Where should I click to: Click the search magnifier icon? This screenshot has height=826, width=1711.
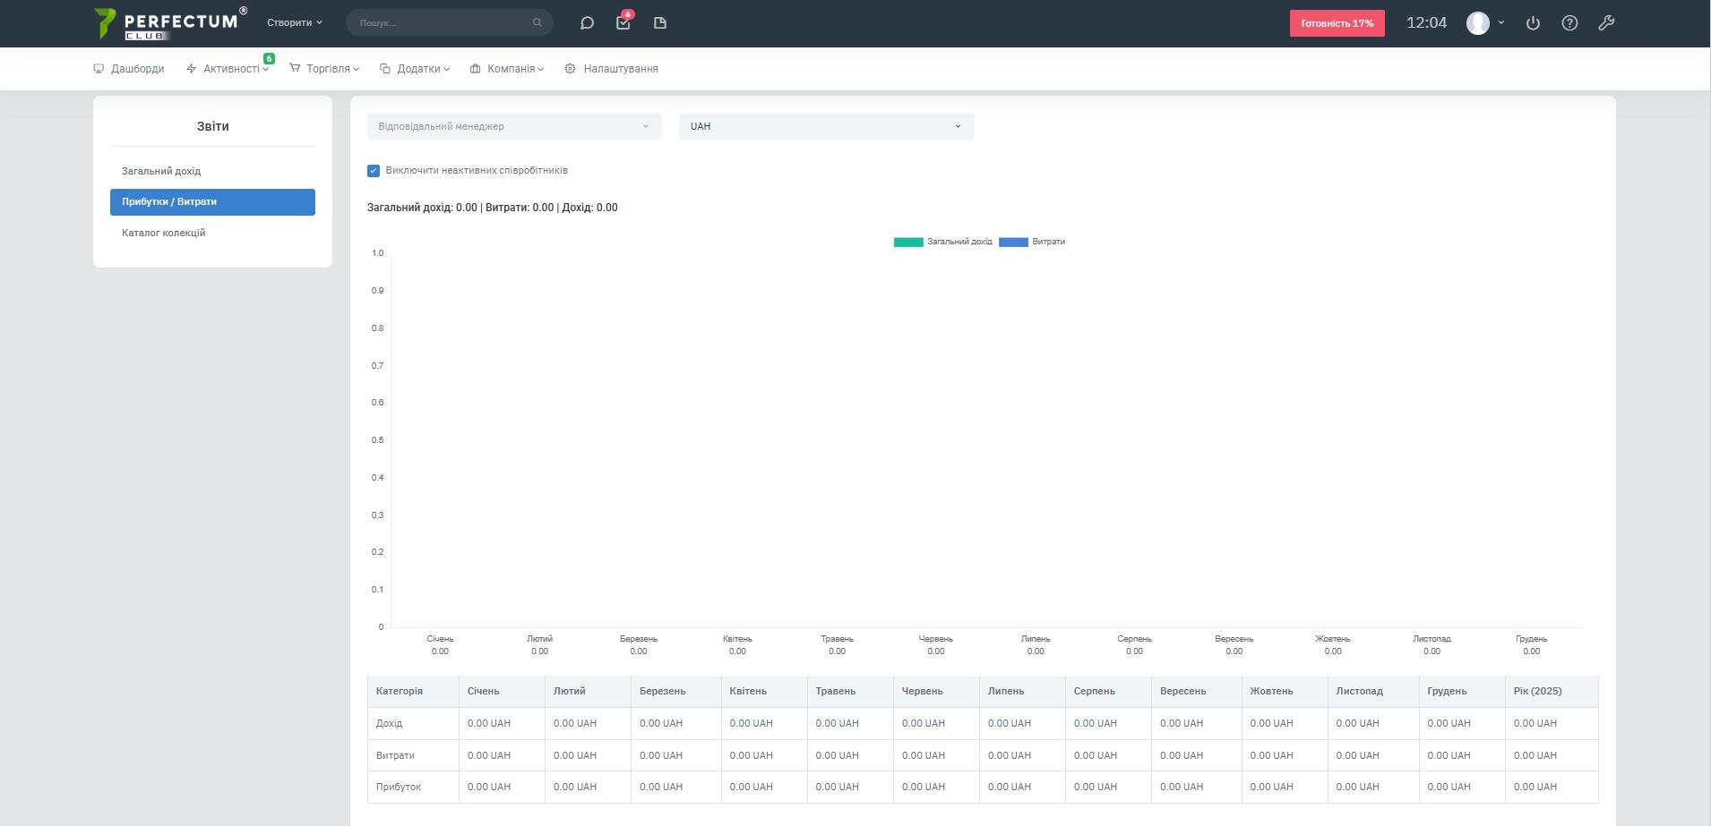[537, 23]
